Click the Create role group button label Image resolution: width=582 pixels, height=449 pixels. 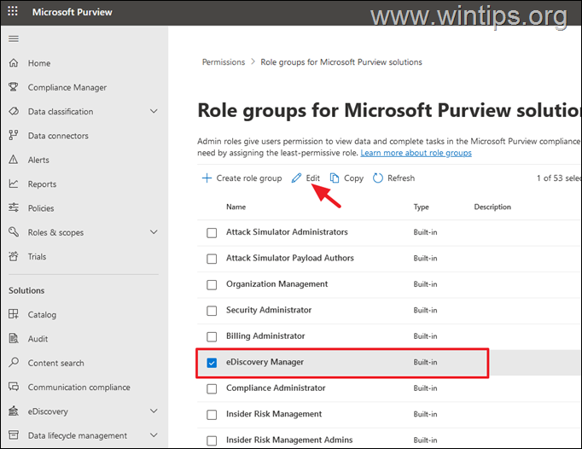[249, 178]
